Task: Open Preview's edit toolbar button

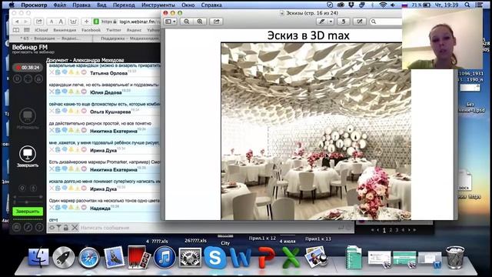Action: [x=360, y=22]
